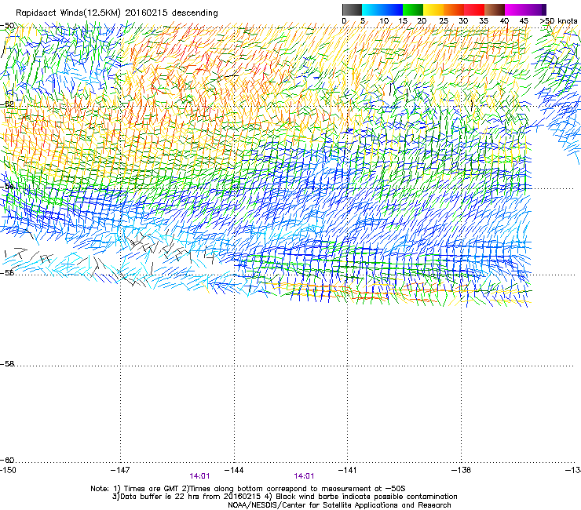Click the -60 latitude axis label
The image size is (581, 510).
[x=7, y=460]
